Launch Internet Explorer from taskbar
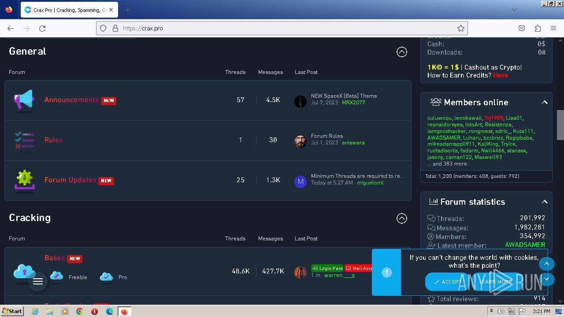The height and width of the screenshot is (317, 564). pos(35,311)
